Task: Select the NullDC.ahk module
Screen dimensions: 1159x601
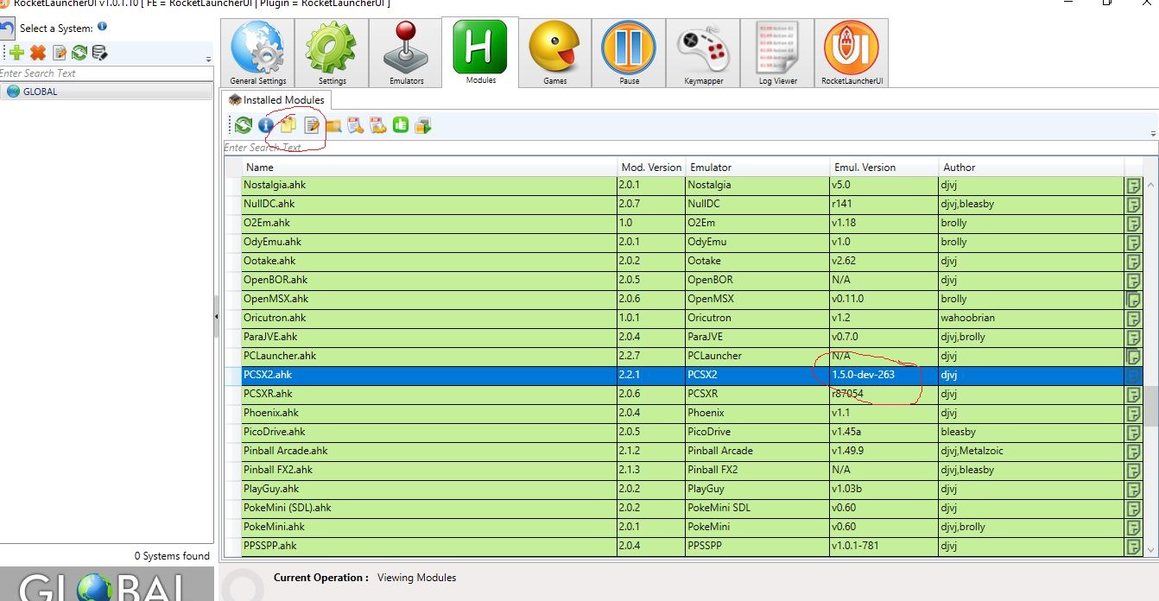Action: 683,204
